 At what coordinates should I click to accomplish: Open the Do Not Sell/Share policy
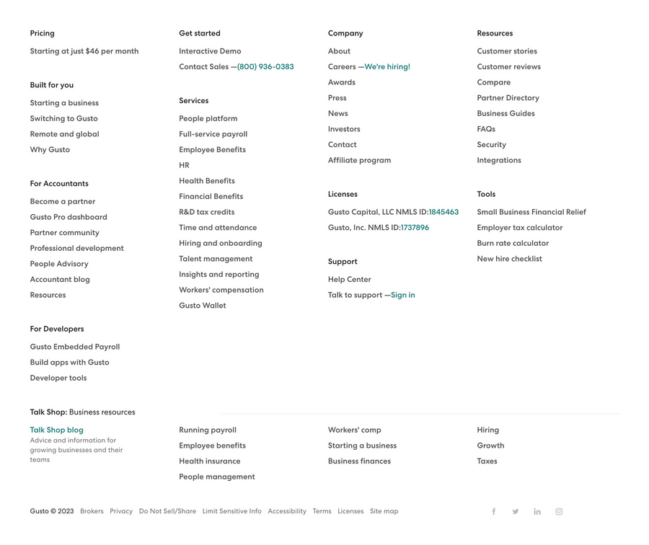[167, 511]
